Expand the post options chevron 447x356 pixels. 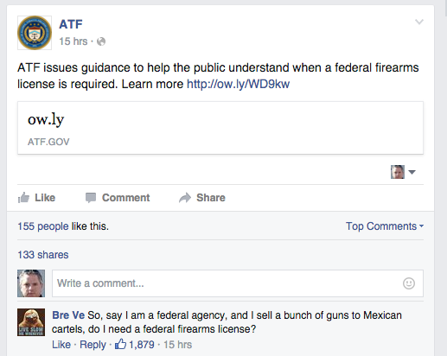coord(419,22)
